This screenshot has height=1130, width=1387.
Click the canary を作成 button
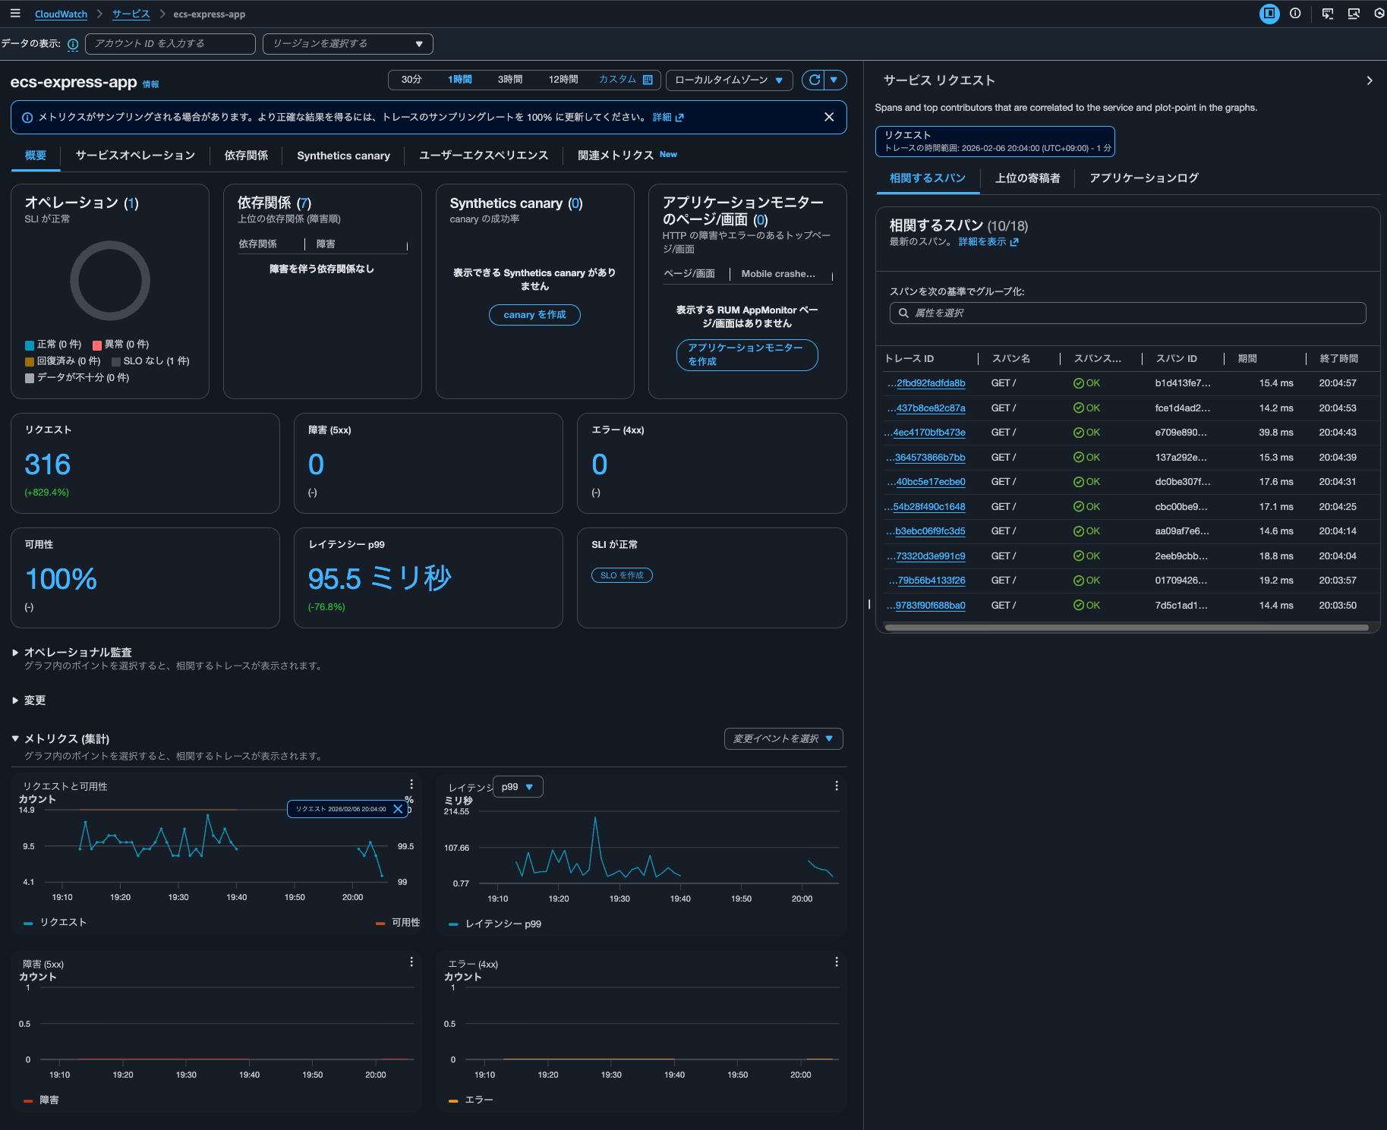[x=534, y=315]
